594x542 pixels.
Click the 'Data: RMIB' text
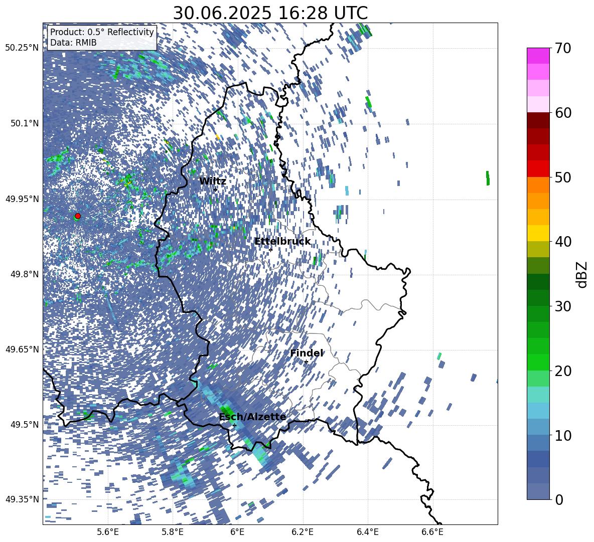(73, 43)
